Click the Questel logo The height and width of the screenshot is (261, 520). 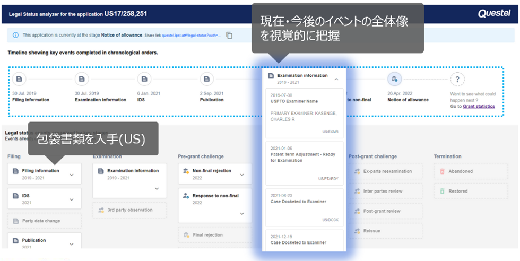click(x=494, y=13)
